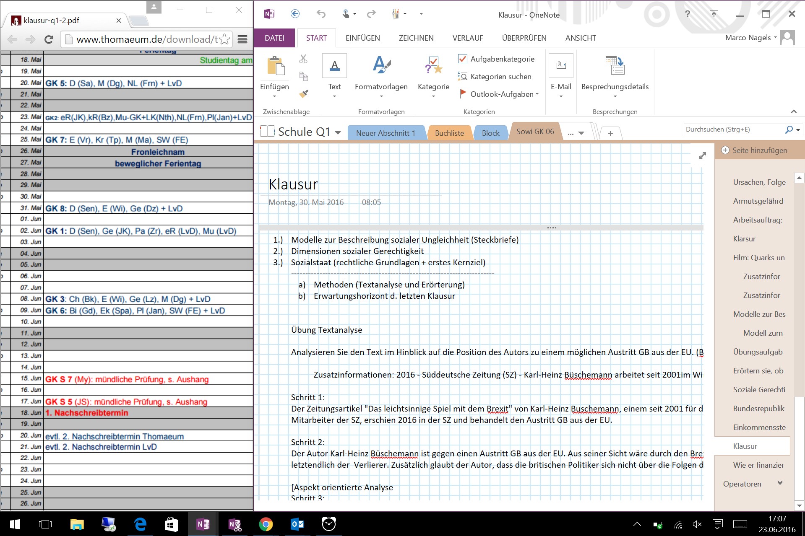Open the OneNote help question mark
Screen dimensions: 805x536
[688, 14]
